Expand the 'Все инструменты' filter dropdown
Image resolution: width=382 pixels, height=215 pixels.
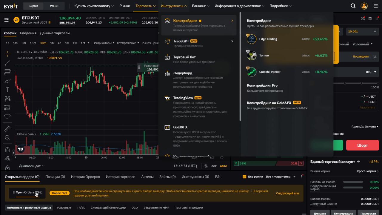click(x=280, y=176)
